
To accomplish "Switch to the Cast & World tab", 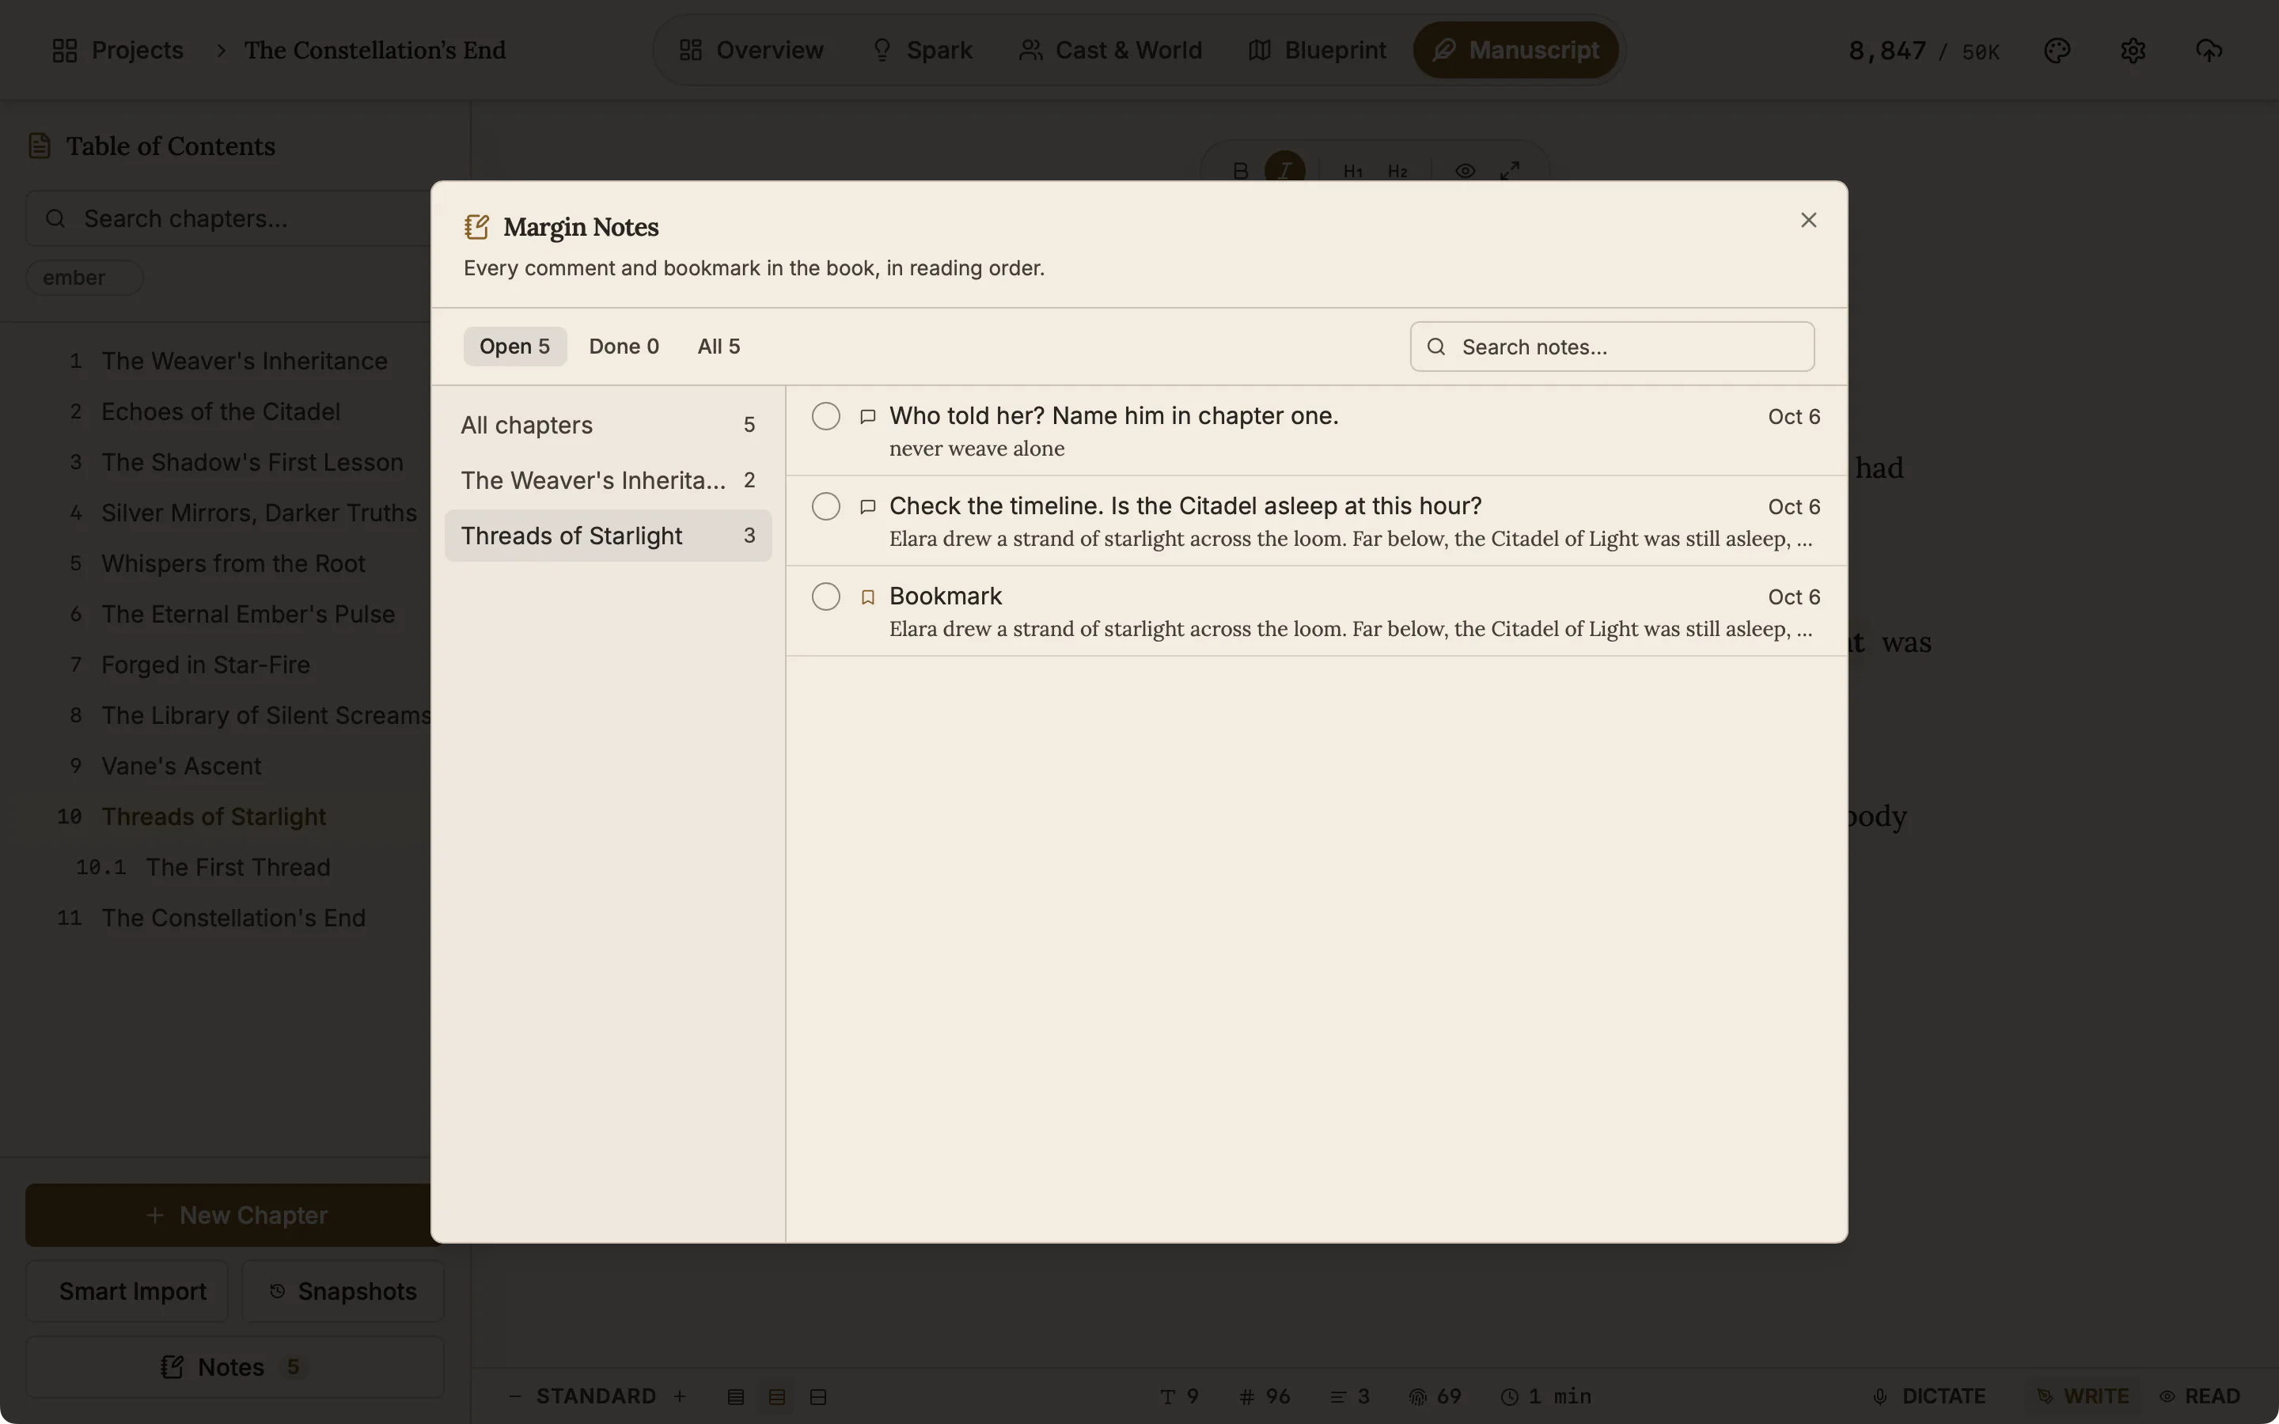I will [x=1110, y=50].
